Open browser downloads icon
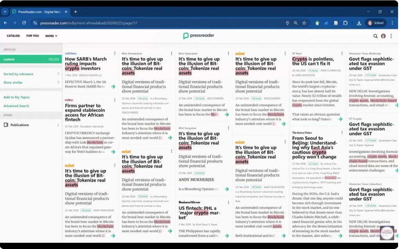This screenshot has height=249, width=400. click(359, 23)
